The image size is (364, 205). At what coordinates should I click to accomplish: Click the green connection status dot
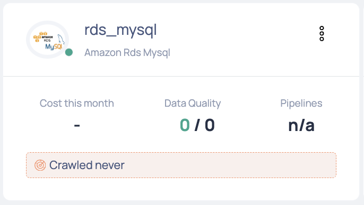click(x=69, y=52)
